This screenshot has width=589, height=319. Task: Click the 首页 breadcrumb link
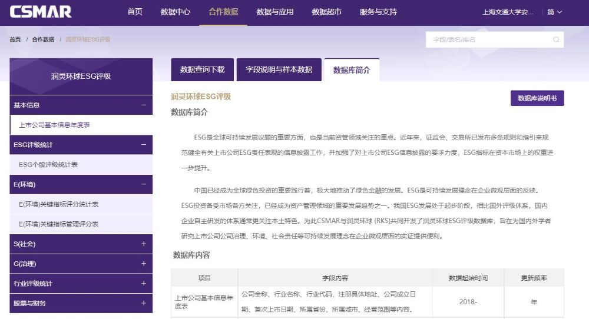point(15,39)
